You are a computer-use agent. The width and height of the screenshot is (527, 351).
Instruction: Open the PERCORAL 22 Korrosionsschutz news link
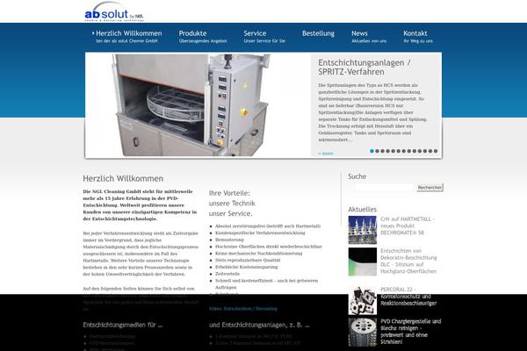pyautogui.click(x=408, y=297)
